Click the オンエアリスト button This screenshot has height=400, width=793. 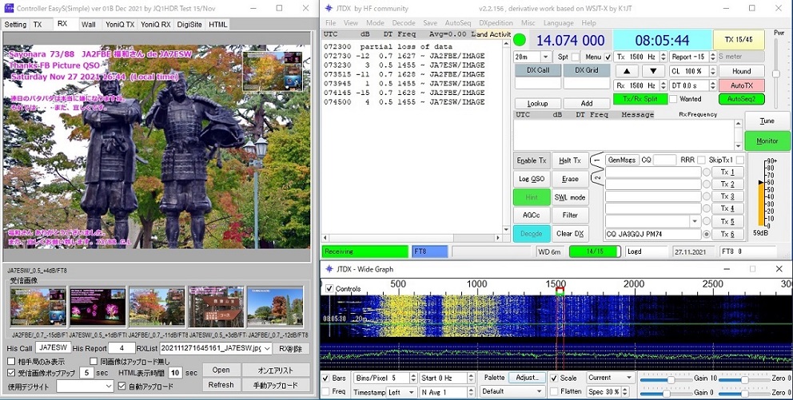pyautogui.click(x=275, y=370)
